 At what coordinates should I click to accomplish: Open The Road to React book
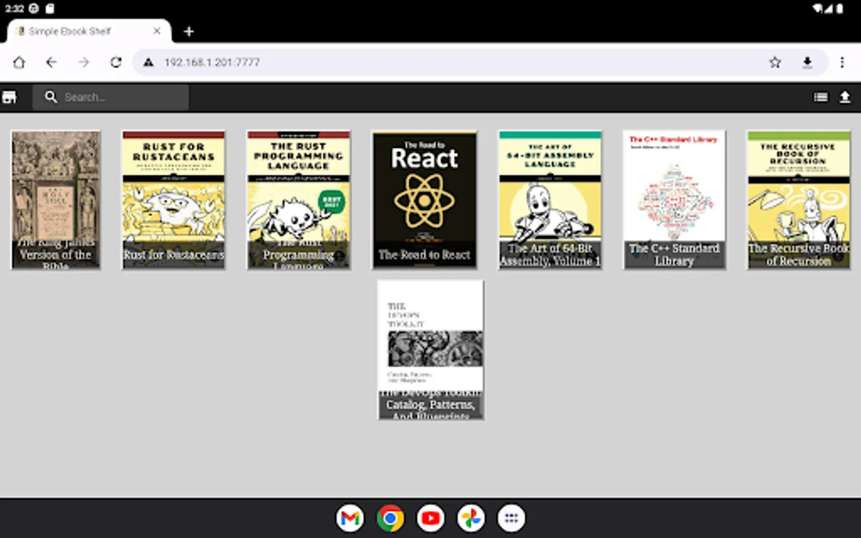(x=425, y=200)
